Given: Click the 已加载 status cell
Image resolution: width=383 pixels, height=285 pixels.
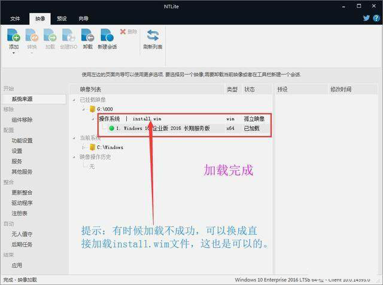Looking at the screenshot, I should (251, 128).
